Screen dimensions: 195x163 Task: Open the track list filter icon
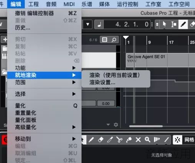tap(104, 40)
